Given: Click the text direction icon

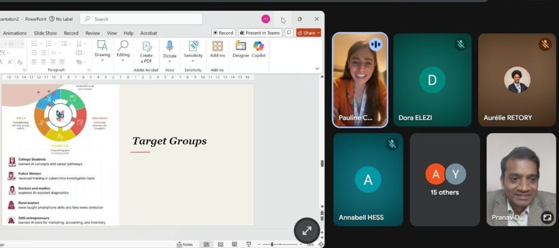Looking at the screenshot, I should pos(79,44).
